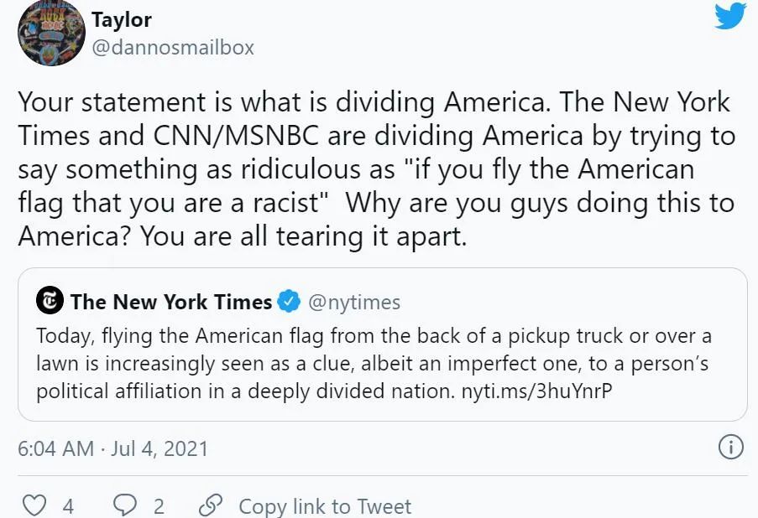Image resolution: width=758 pixels, height=518 pixels.
Task: Click the Taylor display name
Action: (x=122, y=20)
